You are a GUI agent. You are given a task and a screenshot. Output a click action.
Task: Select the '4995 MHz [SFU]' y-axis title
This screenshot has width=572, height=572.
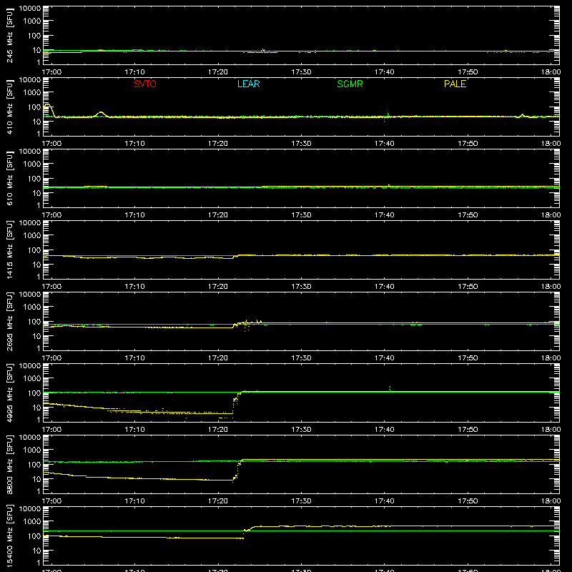[9, 393]
